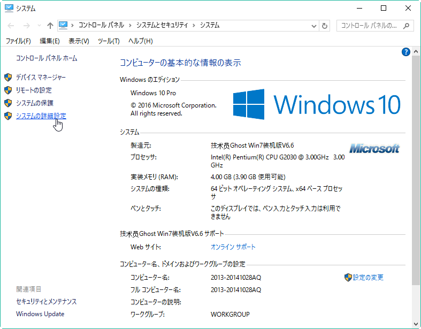The image size is (421, 329).
Task: Click the blue help question mark icon
Action: (x=405, y=52)
